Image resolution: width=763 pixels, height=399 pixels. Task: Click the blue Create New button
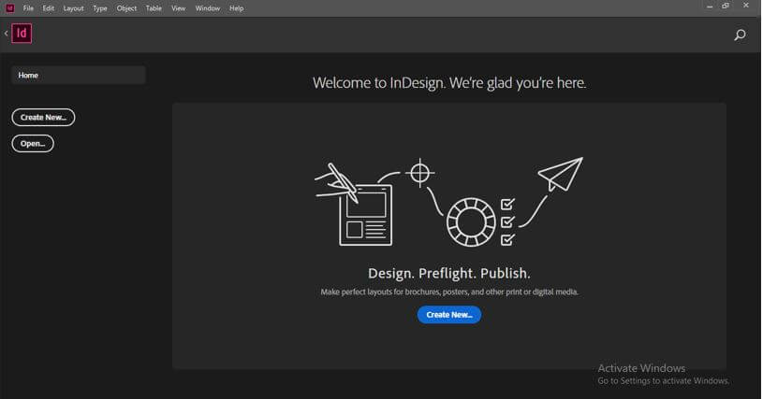click(449, 315)
